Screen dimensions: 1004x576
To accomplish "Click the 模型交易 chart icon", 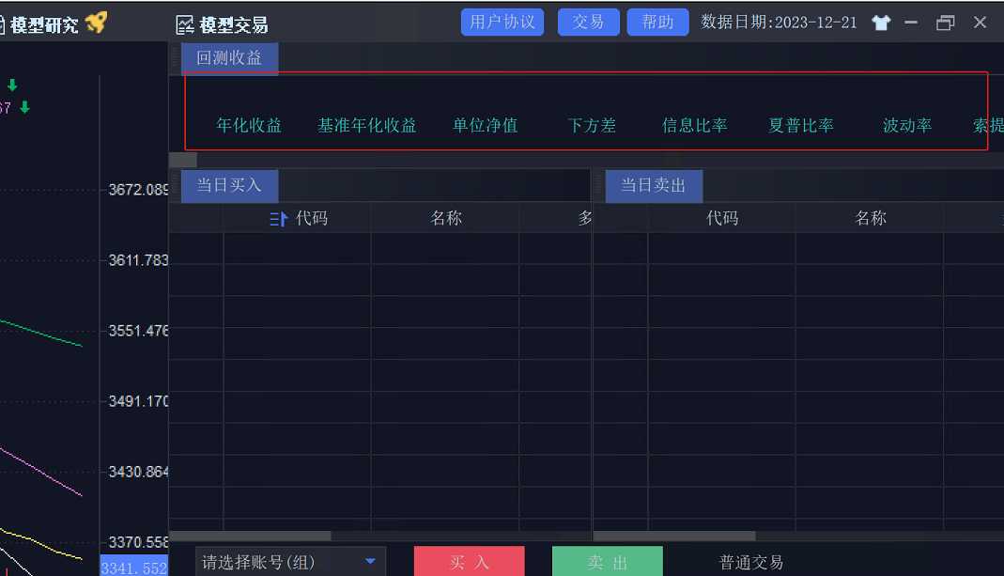I will 185,25.
